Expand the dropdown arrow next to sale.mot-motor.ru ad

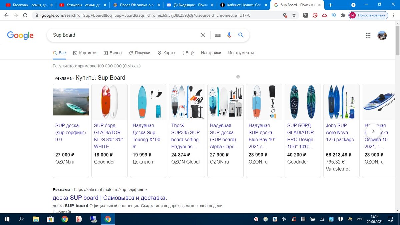tap(146, 190)
